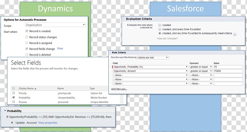Toggle the Record is created checkbox

coord(27,31)
